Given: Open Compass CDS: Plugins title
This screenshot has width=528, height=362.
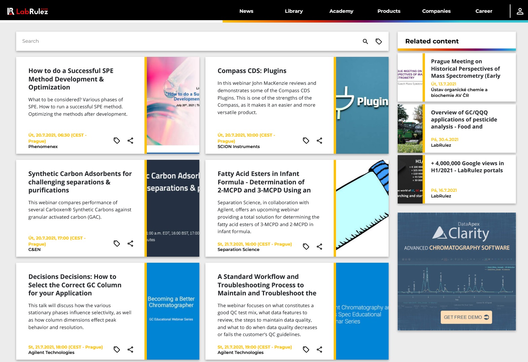Looking at the screenshot, I should coord(252,71).
